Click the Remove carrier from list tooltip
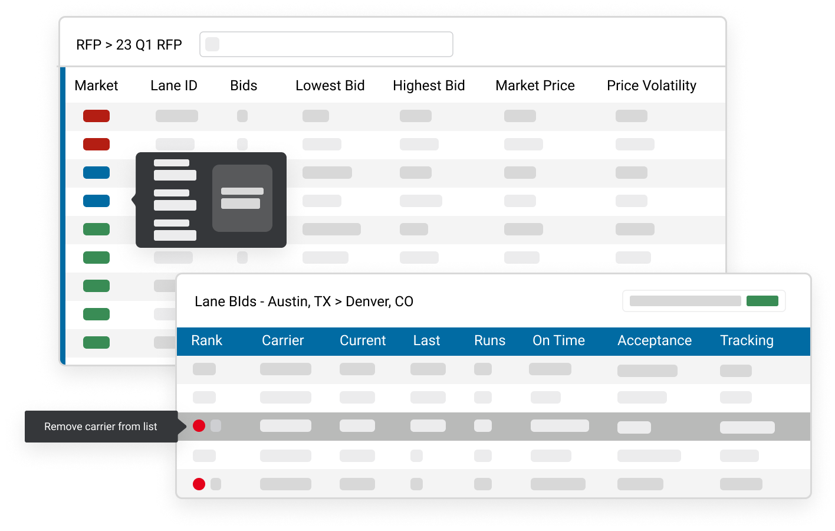Screen dimensions: 835x531 point(101,426)
